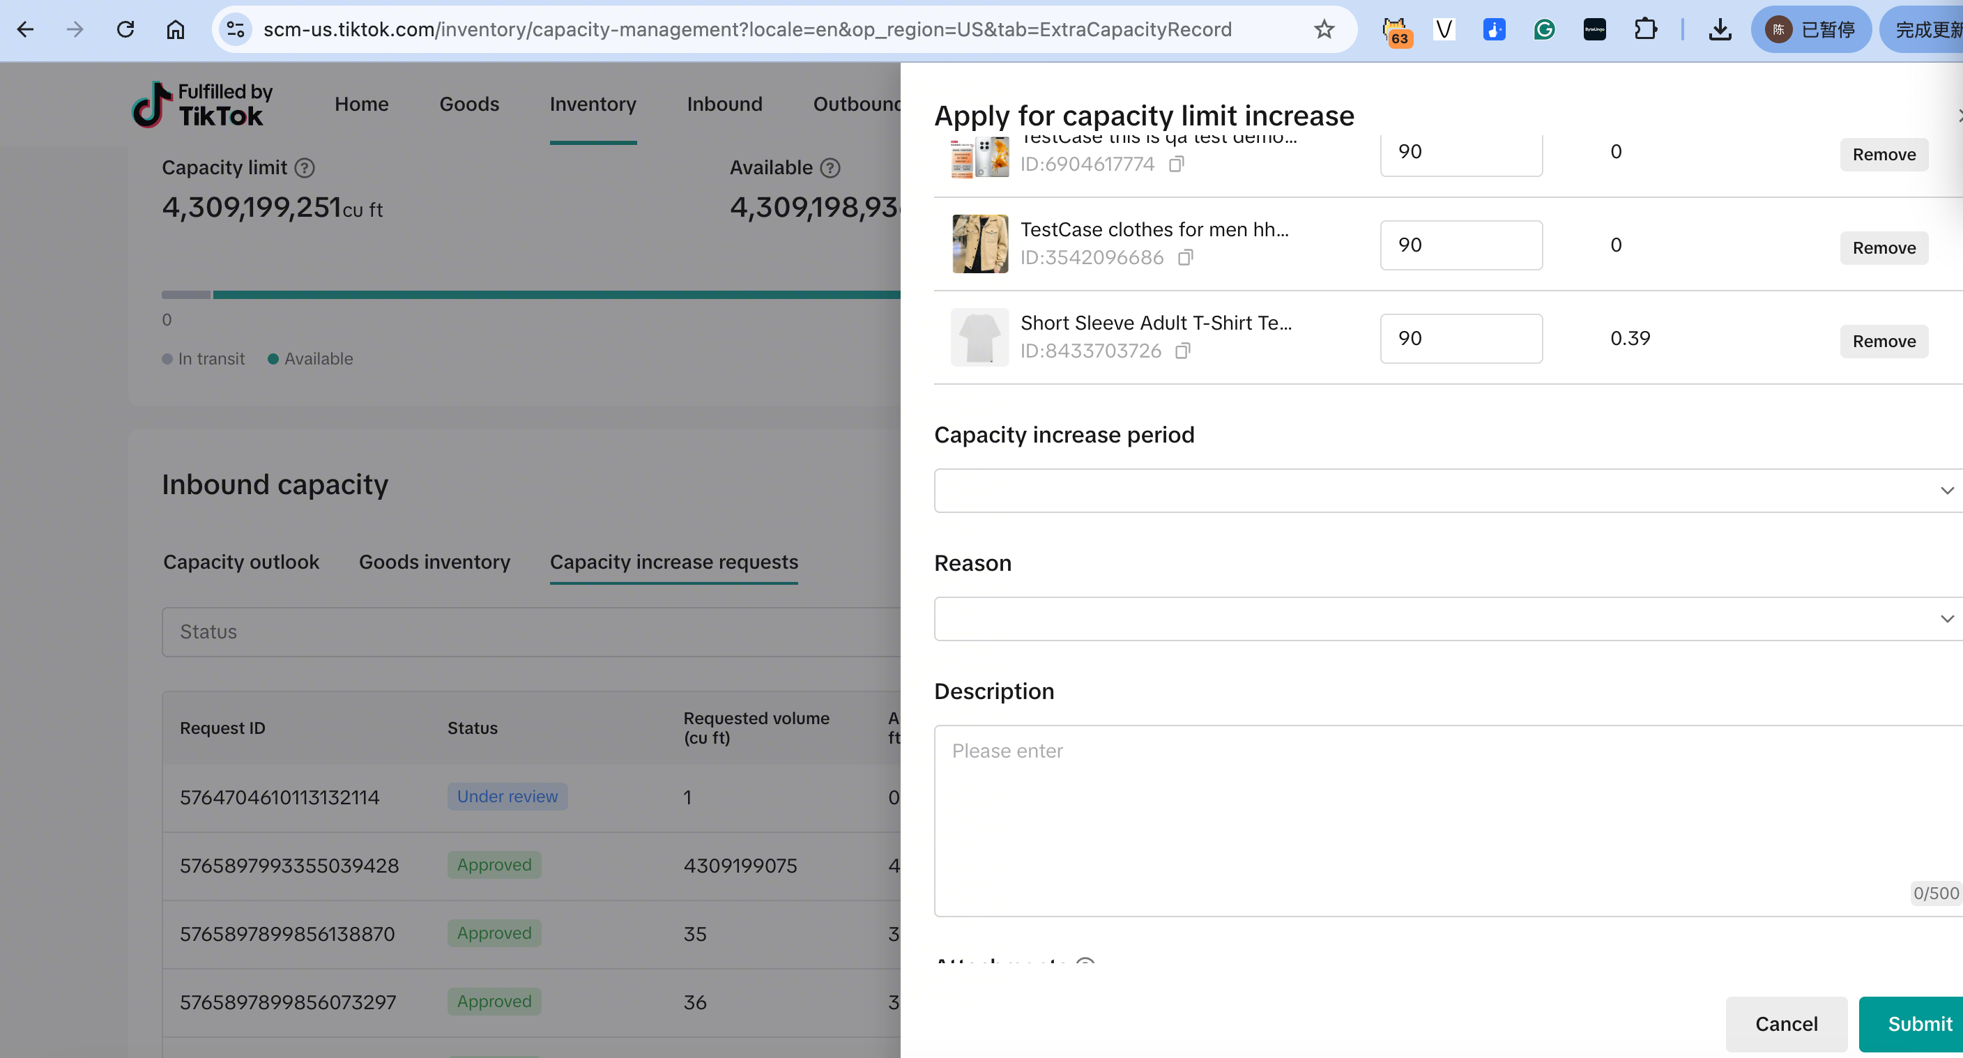Viewport: 1963px width, 1058px height.
Task: Copy product ID 6904617774
Action: tap(1176, 164)
